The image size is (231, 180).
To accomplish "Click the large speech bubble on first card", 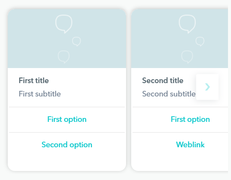I will (64, 24).
